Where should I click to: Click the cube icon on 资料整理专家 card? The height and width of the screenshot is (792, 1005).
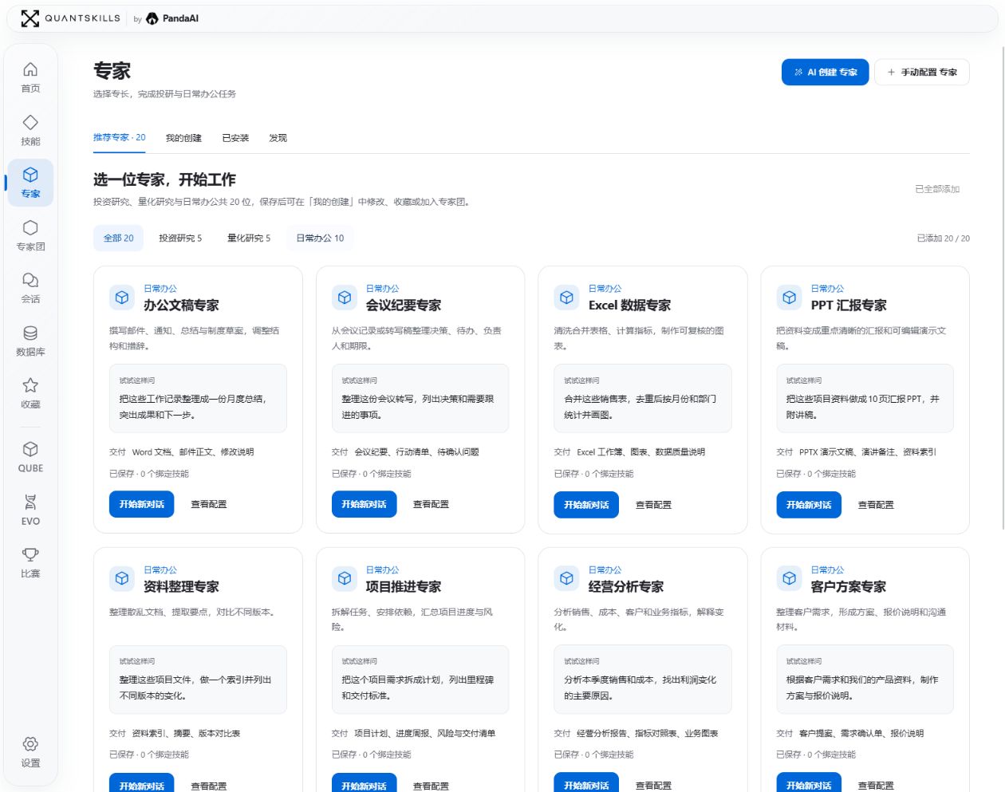[x=122, y=578]
